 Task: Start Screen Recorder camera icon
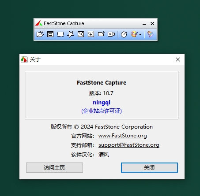[111, 34]
